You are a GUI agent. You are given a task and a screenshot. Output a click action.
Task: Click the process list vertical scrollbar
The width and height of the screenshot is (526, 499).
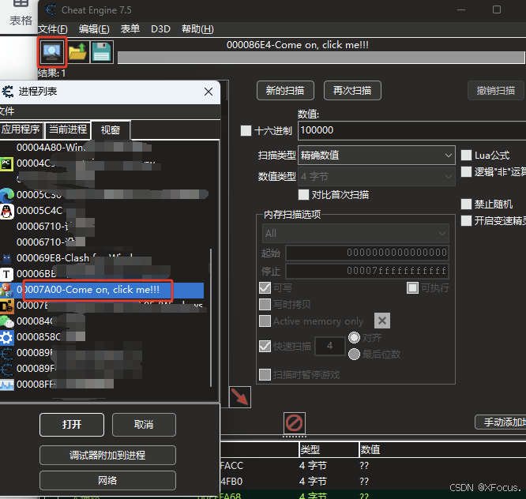point(211,317)
